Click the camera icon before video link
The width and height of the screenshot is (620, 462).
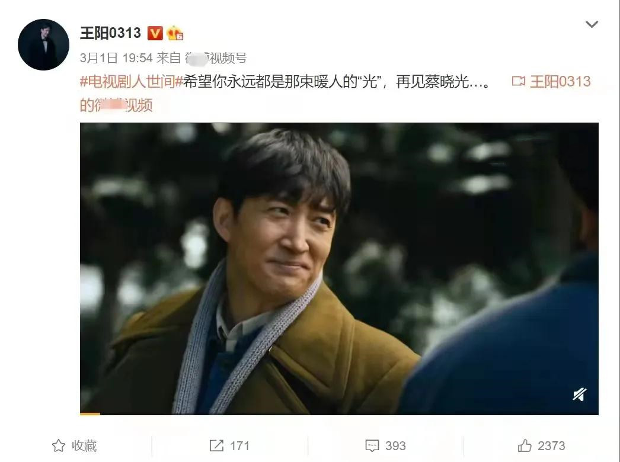click(519, 81)
